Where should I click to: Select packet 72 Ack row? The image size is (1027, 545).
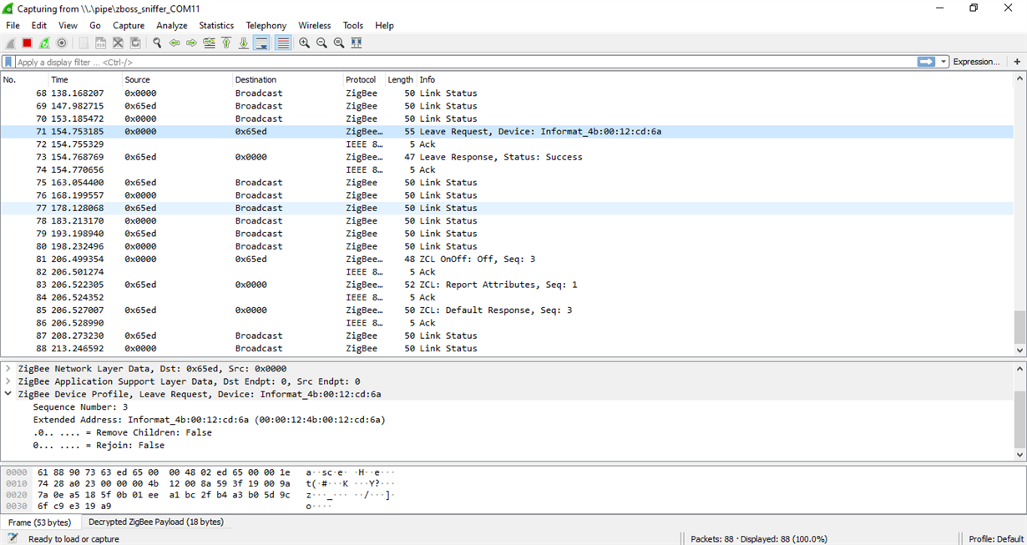click(507, 144)
